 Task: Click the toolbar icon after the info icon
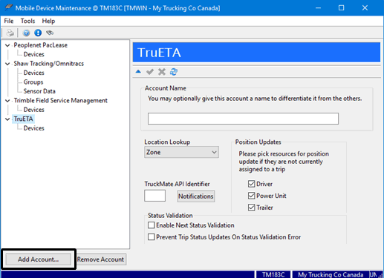click(x=50, y=33)
